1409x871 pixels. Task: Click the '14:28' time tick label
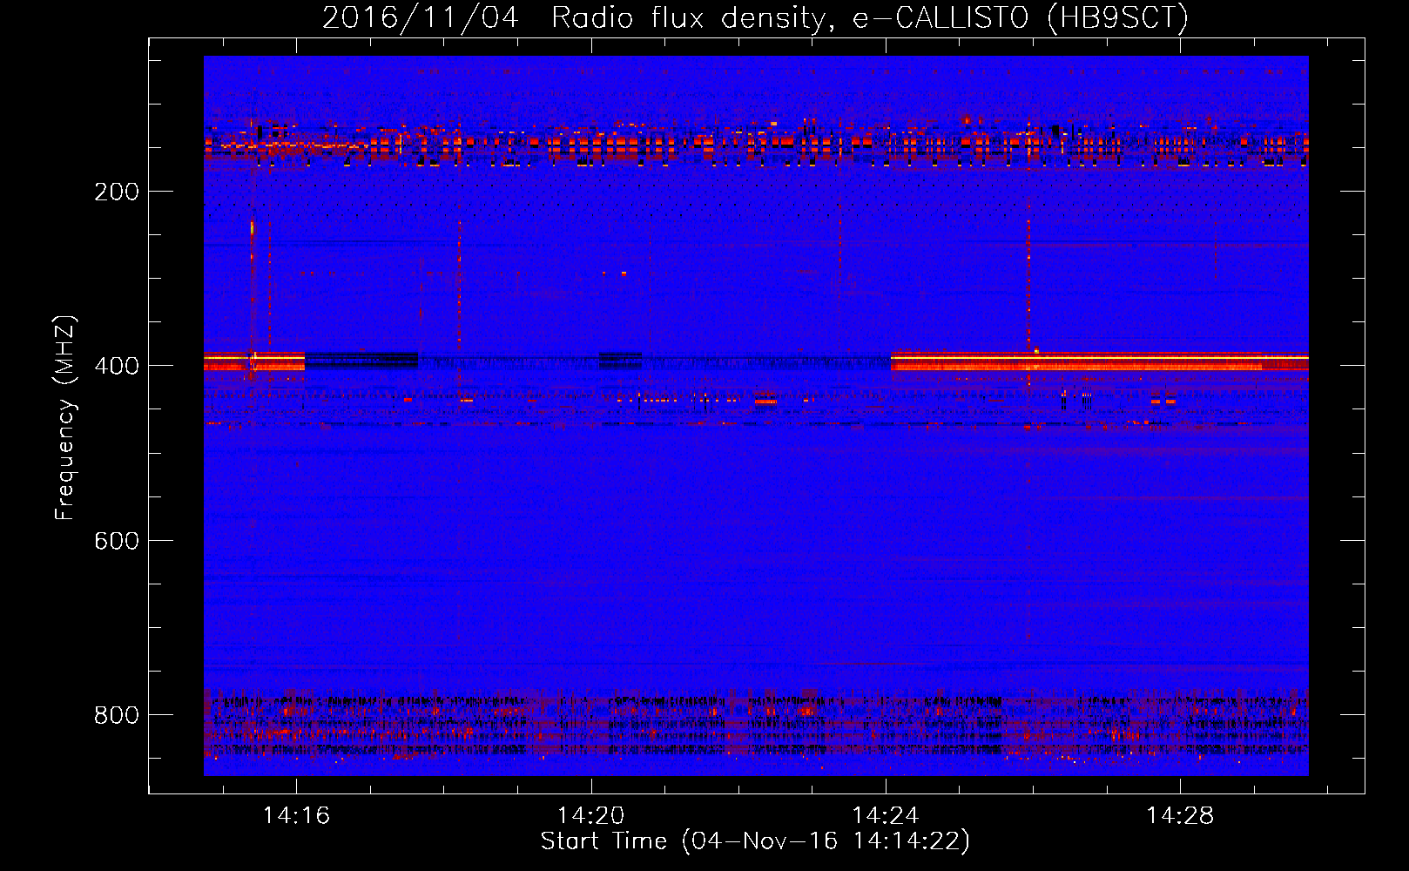point(1180,815)
